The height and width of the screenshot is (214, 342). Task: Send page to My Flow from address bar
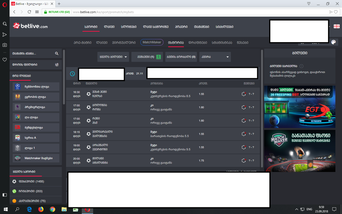(331, 12)
